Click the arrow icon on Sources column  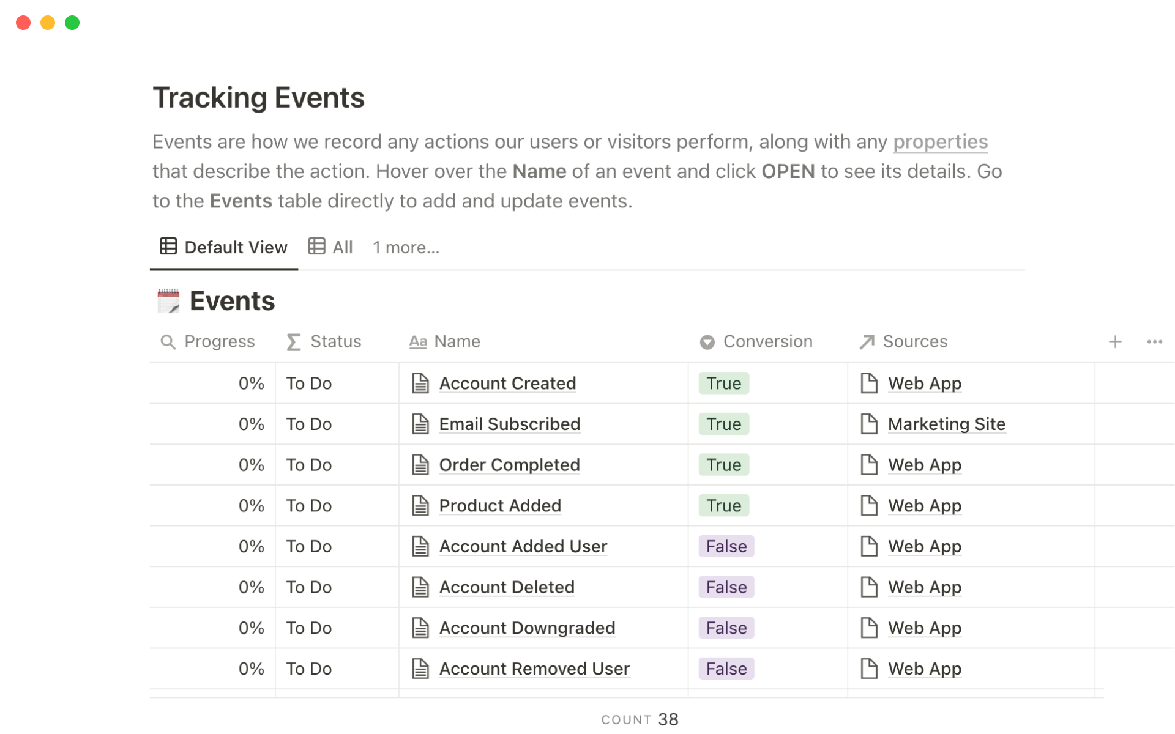pyautogui.click(x=867, y=342)
